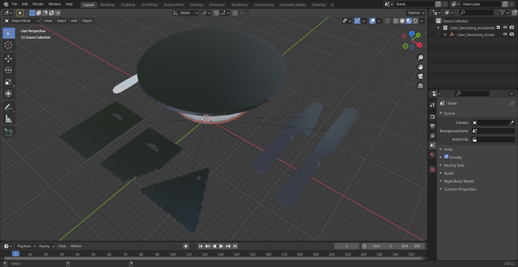Open the Global orientation dropdown
Viewport: 518px width, 267px height.
(186, 13)
